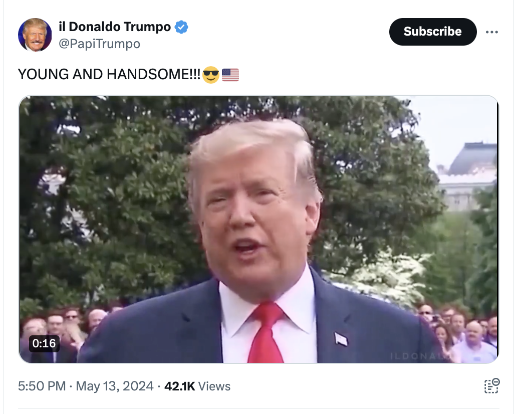The width and height of the screenshot is (518, 414).
Task: Click the sunglasses face emoji
Action: click(211, 75)
